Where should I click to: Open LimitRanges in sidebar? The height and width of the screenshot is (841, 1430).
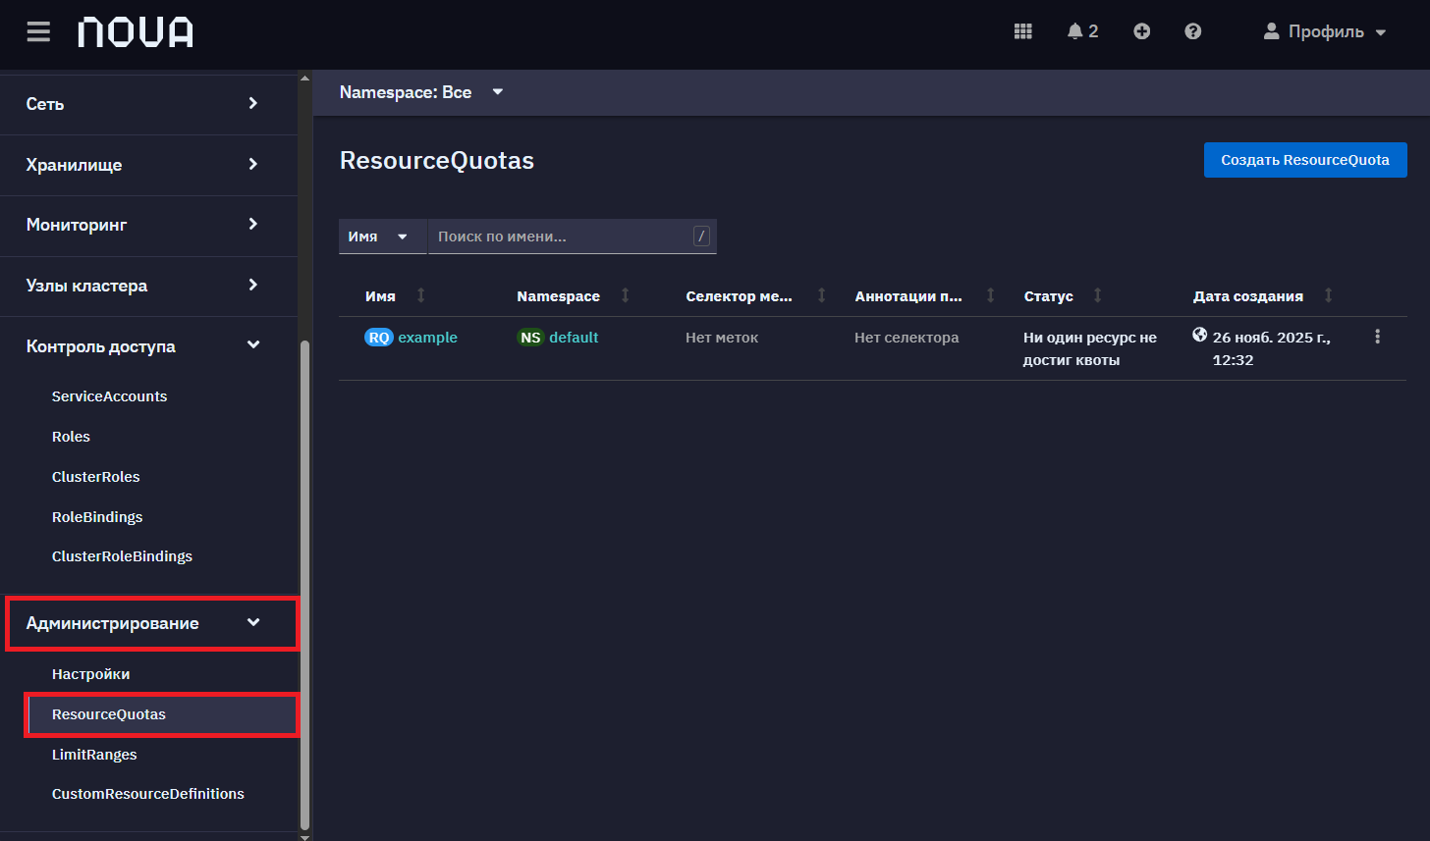pos(94,755)
